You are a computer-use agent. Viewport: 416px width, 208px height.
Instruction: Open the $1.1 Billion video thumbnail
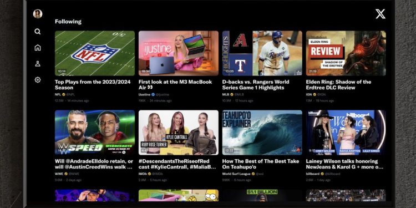pyautogui.click(x=262, y=195)
